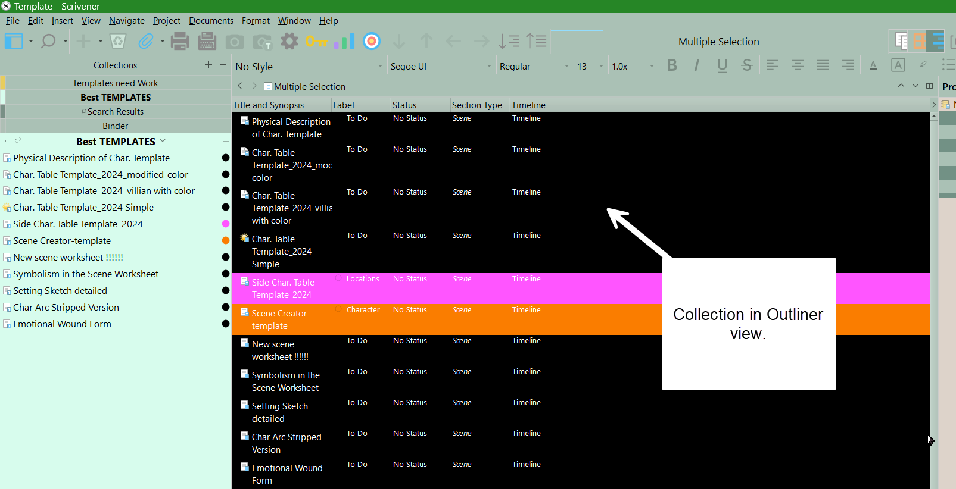Click the Trash icon in the toolbar
Viewport: 956px width, 489px height.
(118, 41)
